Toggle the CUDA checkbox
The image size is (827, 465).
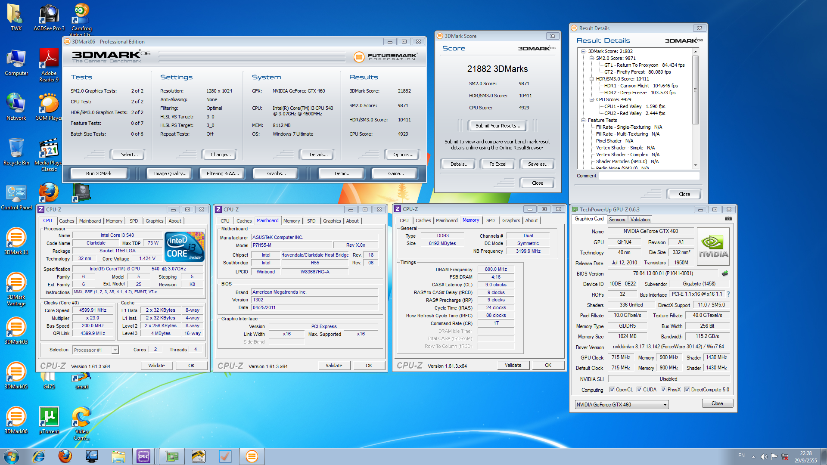pos(639,390)
